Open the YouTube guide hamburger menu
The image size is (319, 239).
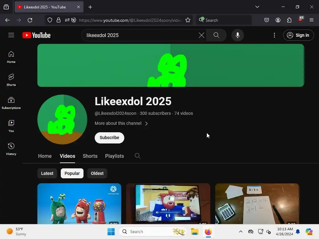click(11, 35)
